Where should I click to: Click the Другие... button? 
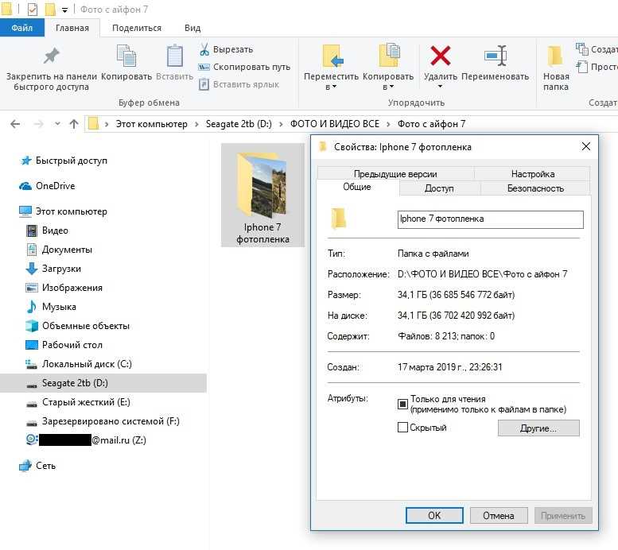(x=538, y=428)
